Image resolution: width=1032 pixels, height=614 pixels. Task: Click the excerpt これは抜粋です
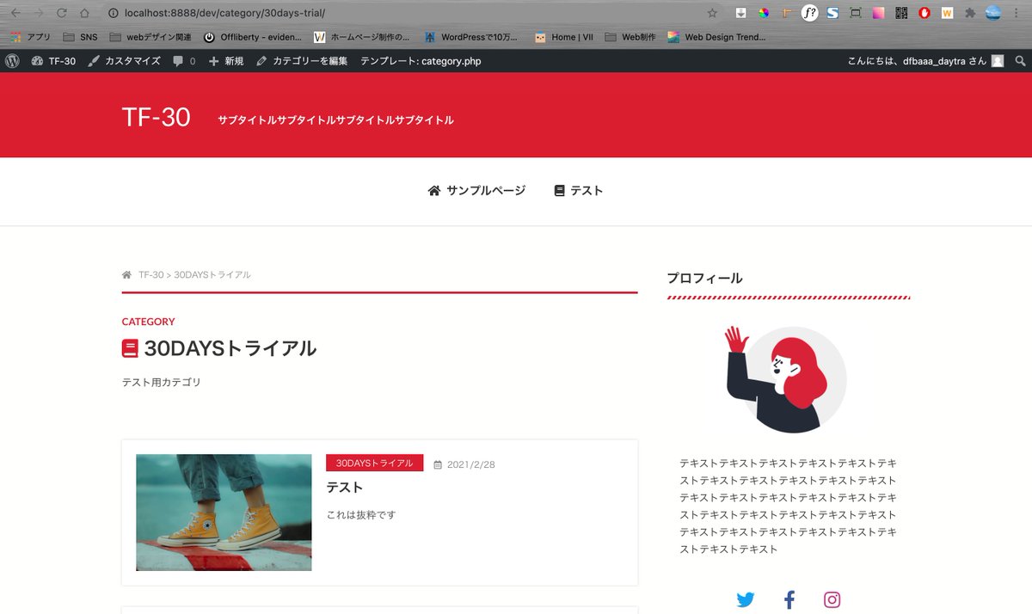click(x=361, y=515)
